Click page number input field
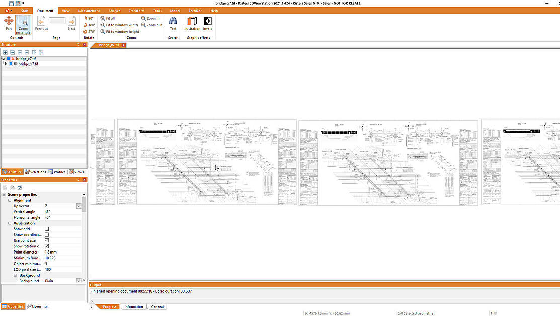This screenshot has width=560, height=316. tap(57, 21)
